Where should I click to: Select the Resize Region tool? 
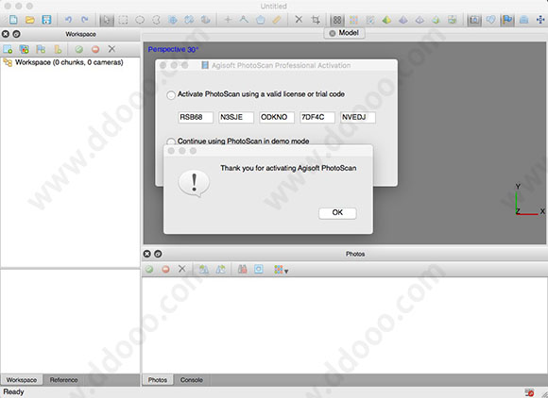point(173,20)
